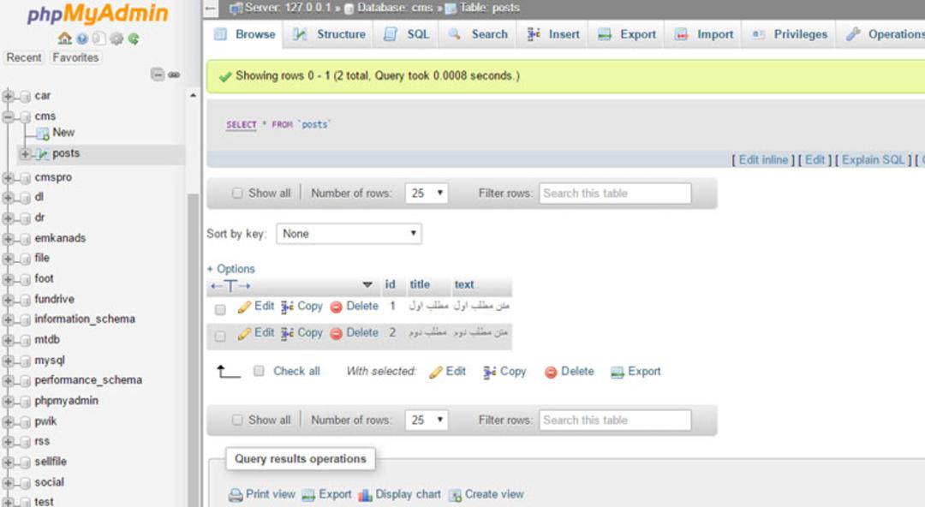The height and width of the screenshot is (507, 925).
Task: Switch to the Structure tab
Action: click(330, 34)
